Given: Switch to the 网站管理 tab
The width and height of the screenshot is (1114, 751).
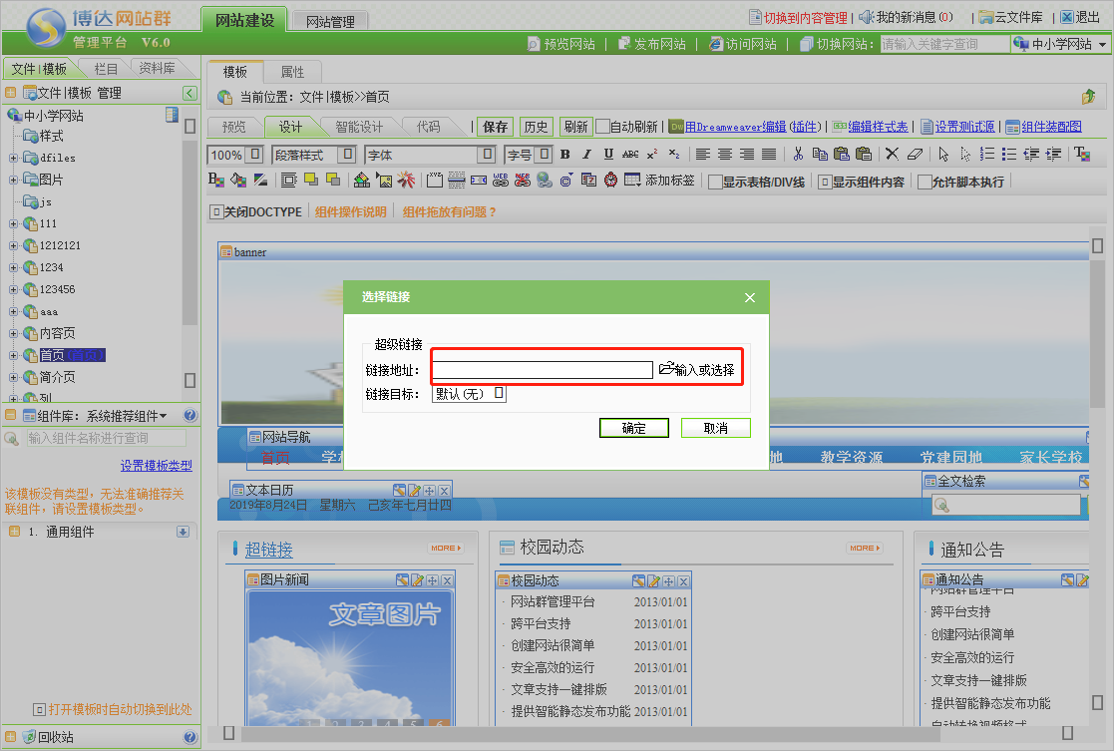Looking at the screenshot, I should 330,20.
